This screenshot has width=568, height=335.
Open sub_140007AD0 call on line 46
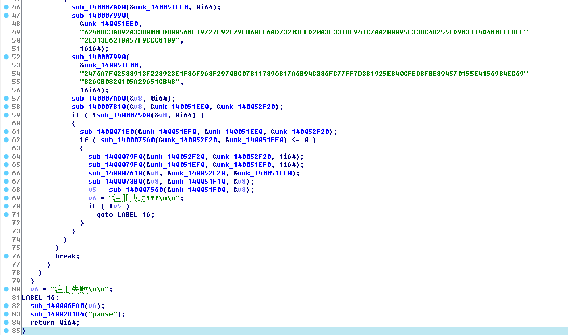tap(99, 7)
